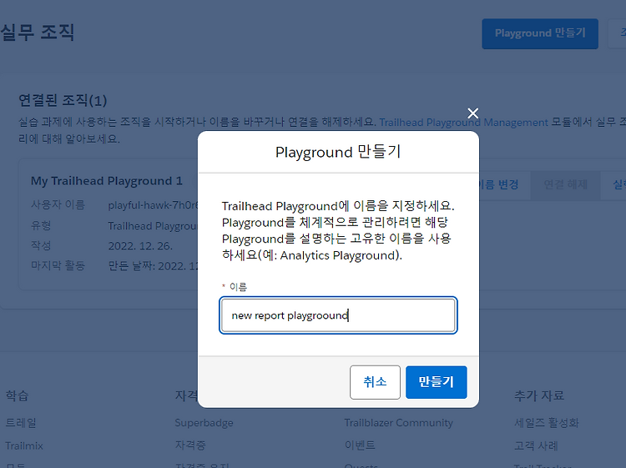Open Superbadge footer link
Screen dimensions: 626x468
[x=204, y=423]
